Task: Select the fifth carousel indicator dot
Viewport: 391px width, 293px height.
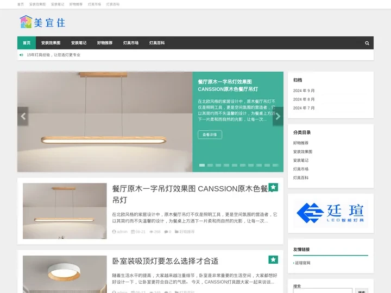Action: coord(235,165)
